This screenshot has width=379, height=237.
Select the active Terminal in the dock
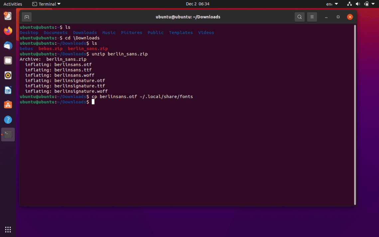pyautogui.click(x=8, y=135)
